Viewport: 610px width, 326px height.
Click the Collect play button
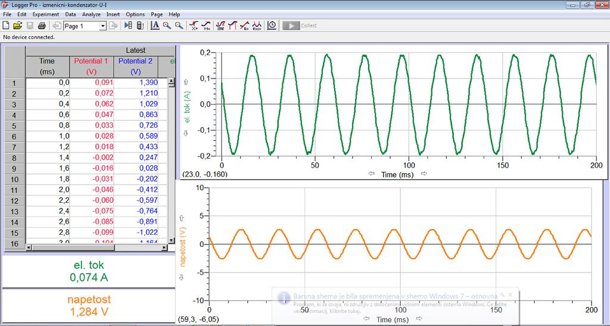coord(291,26)
